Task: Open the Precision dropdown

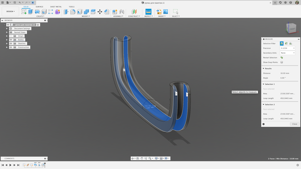Action: 287,48
